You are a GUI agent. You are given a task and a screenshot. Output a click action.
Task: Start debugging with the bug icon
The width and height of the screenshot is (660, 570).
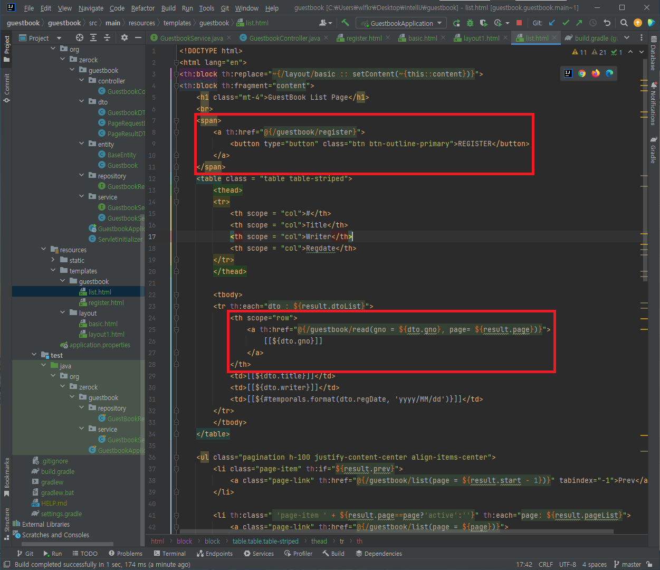tap(470, 23)
